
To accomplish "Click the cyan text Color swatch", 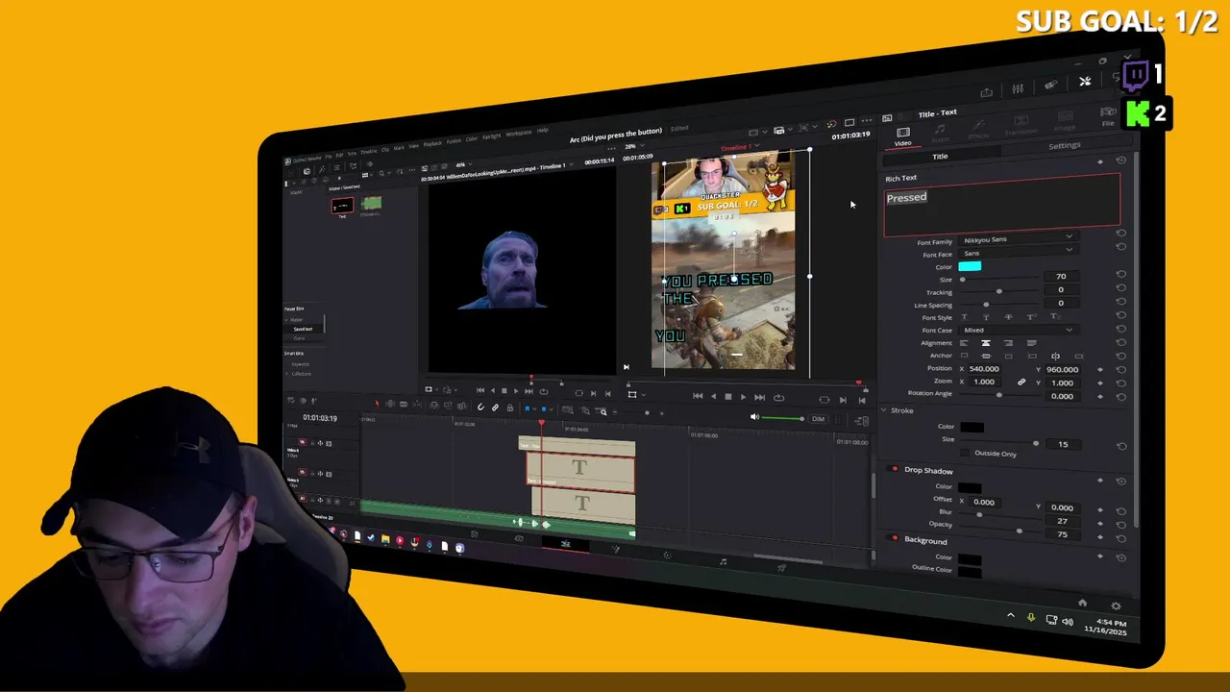I will (970, 265).
